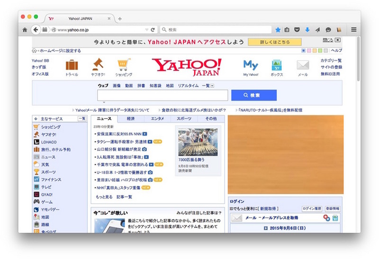Open the Firefox hamburger menu

353,30
